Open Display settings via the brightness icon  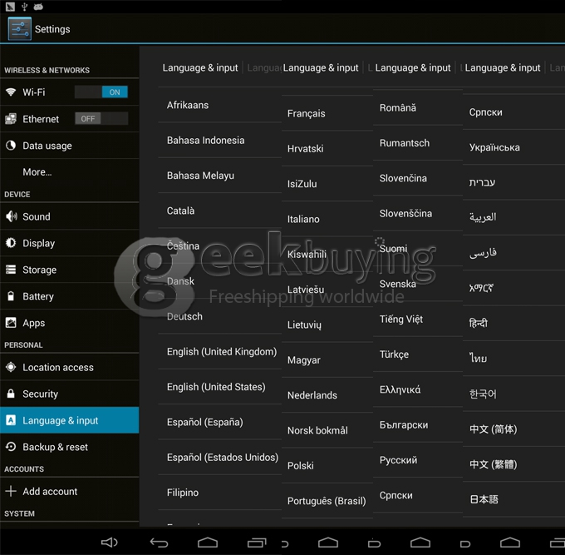[11, 243]
